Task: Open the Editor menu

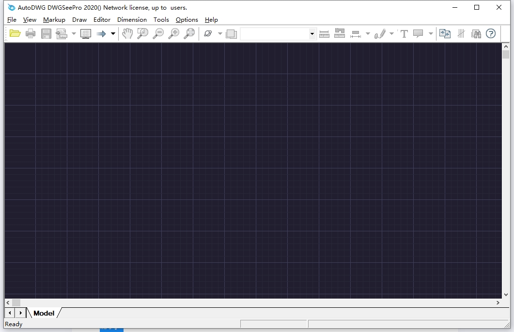Action: pos(102,20)
